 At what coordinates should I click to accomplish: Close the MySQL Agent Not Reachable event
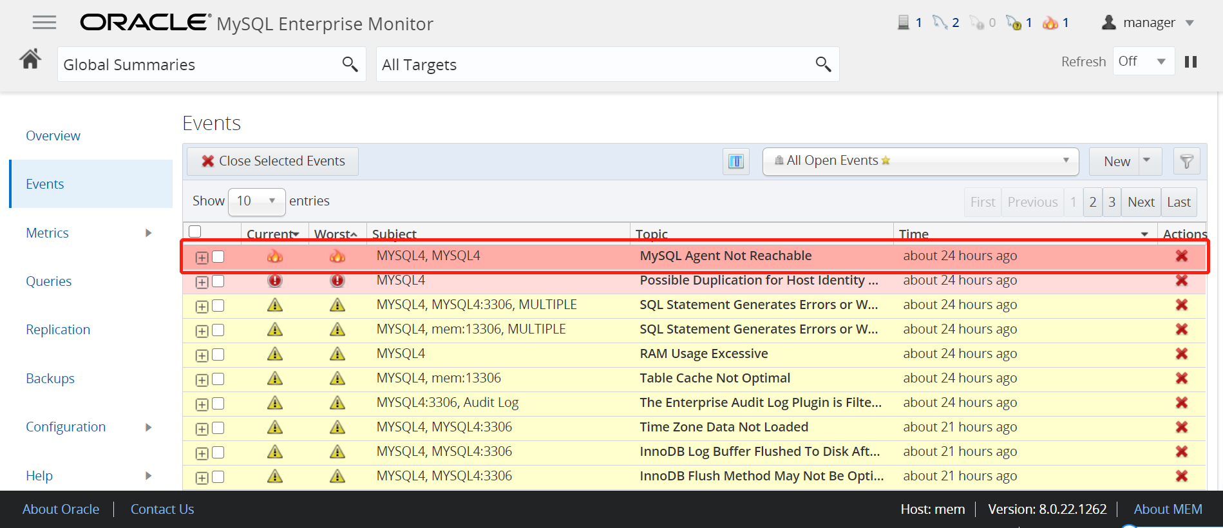pos(1181,256)
